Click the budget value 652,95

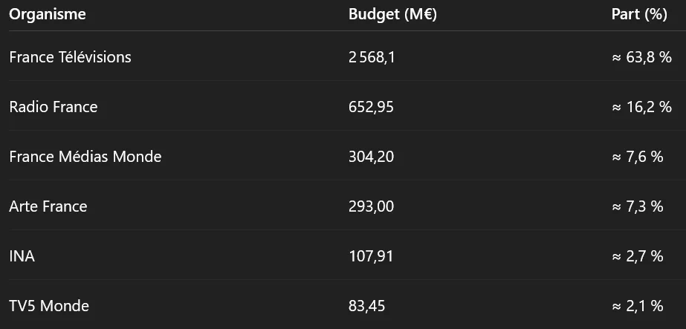(371, 107)
